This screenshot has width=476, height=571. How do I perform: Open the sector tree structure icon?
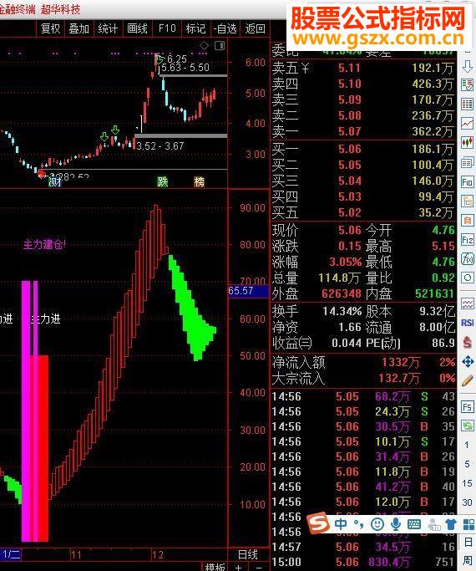(468, 201)
